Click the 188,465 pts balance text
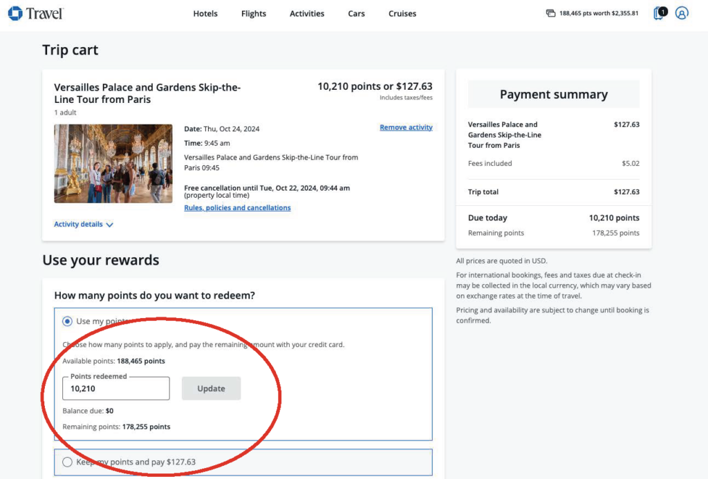Screen dimensions: 708x479 [x=598, y=13]
